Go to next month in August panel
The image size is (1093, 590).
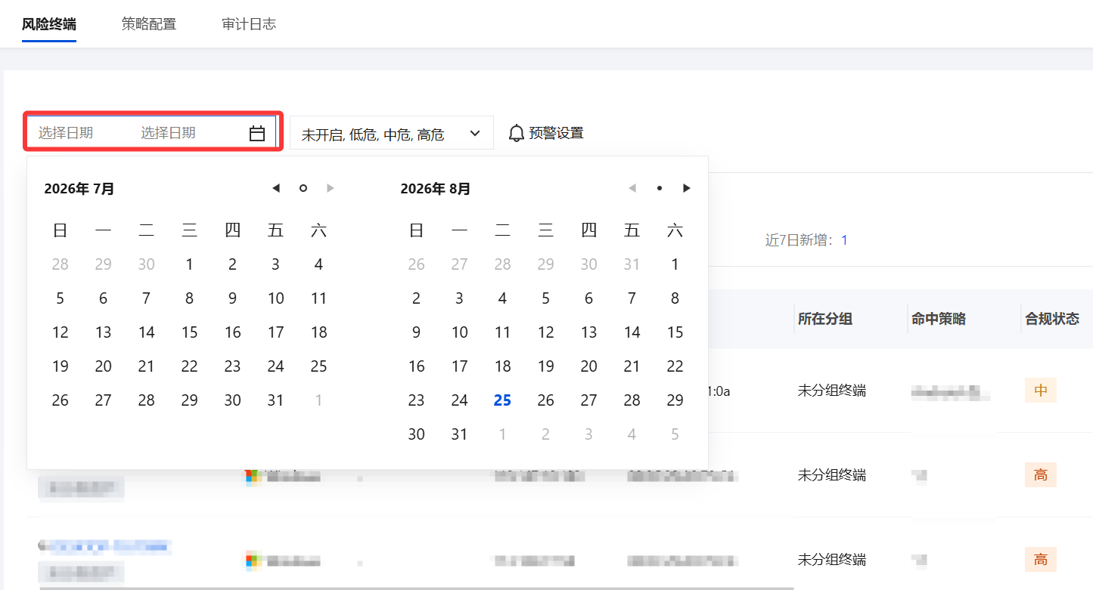pyautogui.click(x=687, y=188)
